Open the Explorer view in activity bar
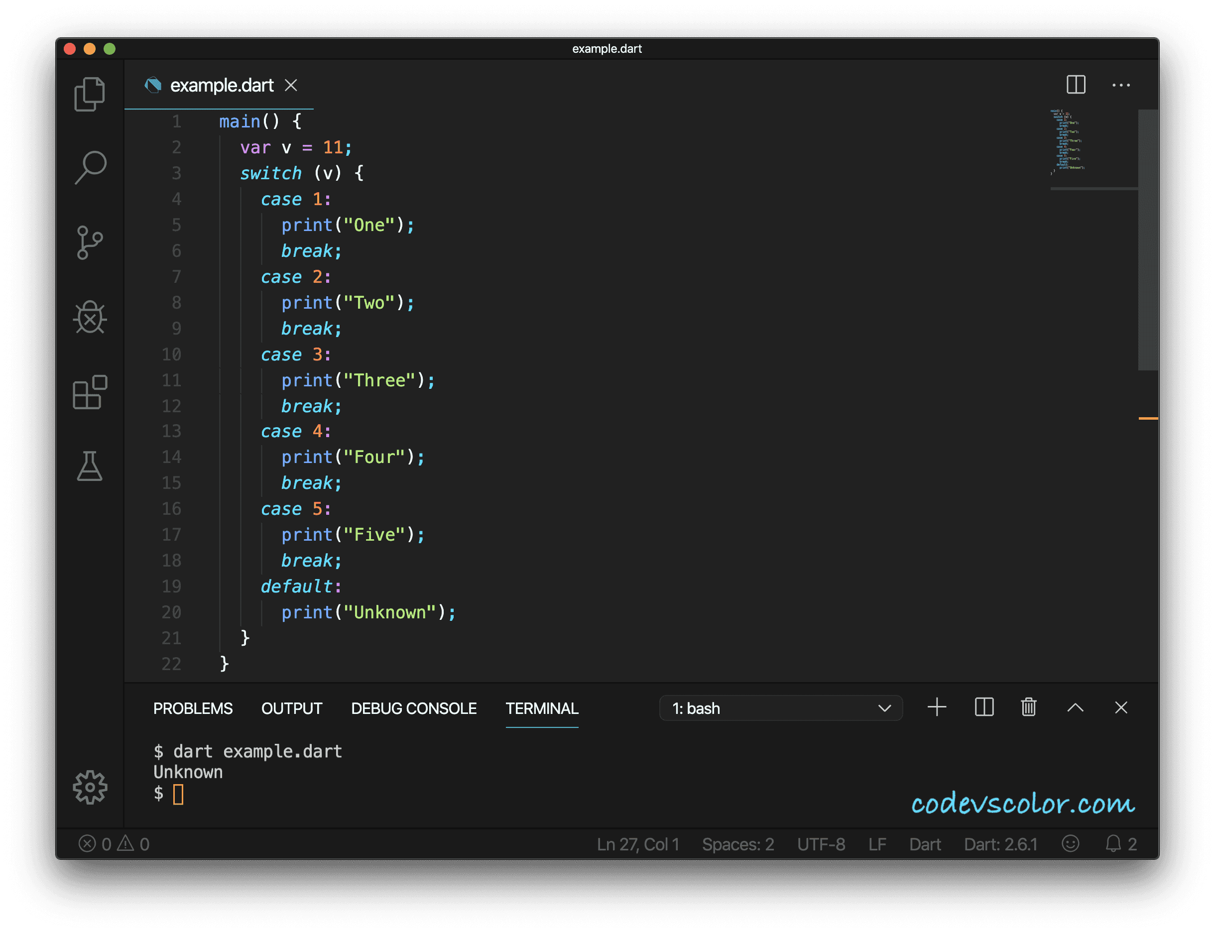Screen dimensions: 1215x933 pos(90,94)
